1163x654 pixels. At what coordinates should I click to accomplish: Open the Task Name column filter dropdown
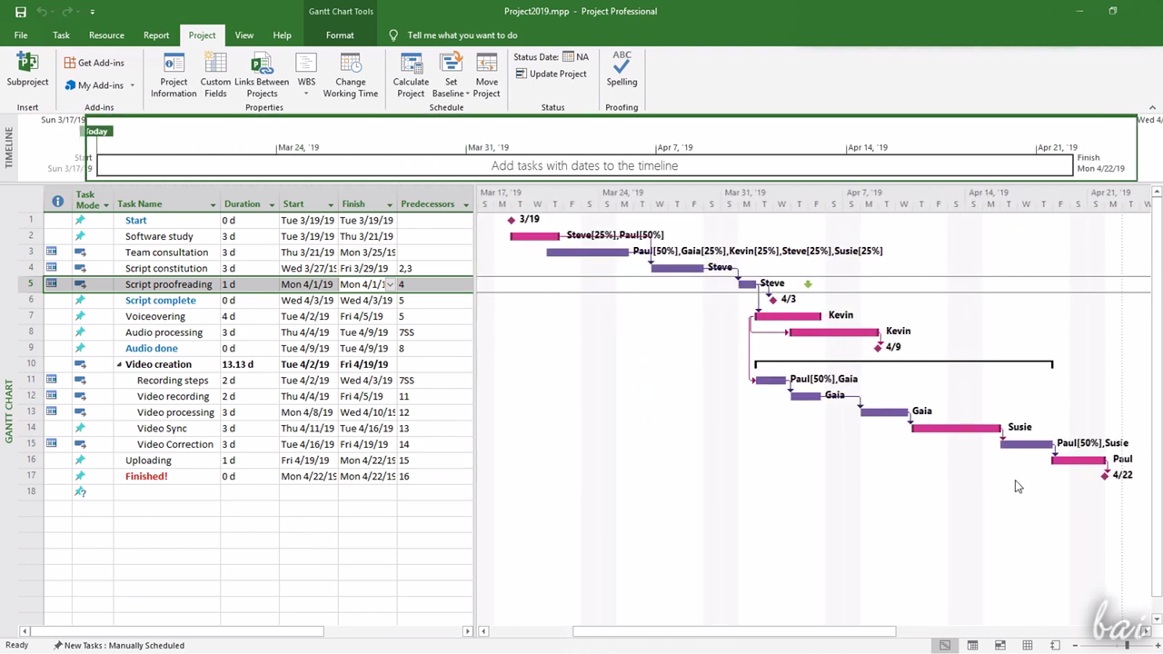[213, 204]
